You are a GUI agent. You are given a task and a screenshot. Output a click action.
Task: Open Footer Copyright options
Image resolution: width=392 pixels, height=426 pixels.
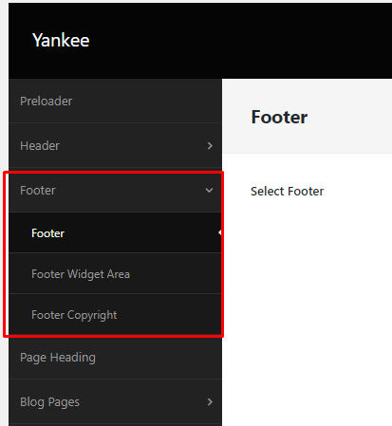coord(115,314)
